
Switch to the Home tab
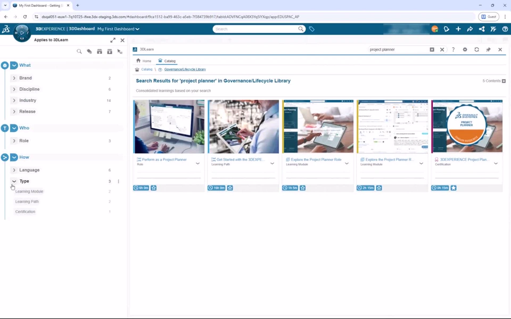click(144, 61)
